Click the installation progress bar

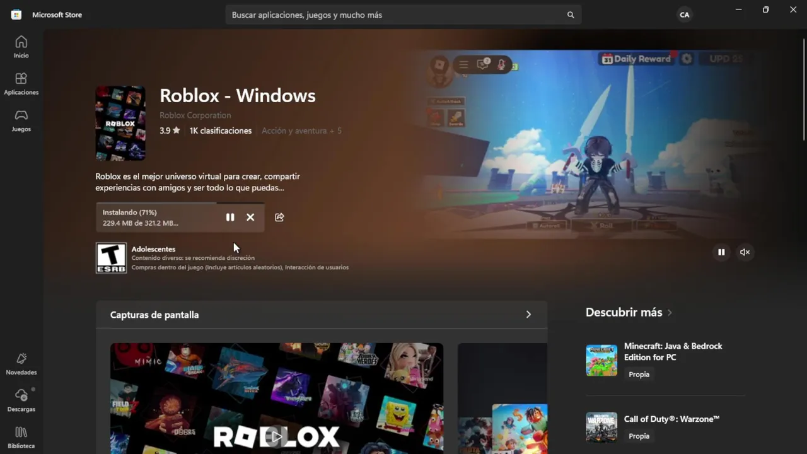tap(180, 203)
